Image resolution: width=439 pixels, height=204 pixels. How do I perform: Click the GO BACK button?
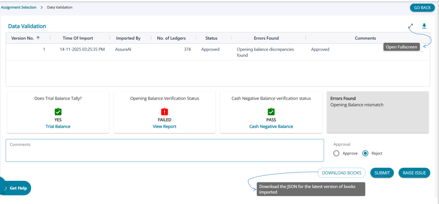click(422, 8)
